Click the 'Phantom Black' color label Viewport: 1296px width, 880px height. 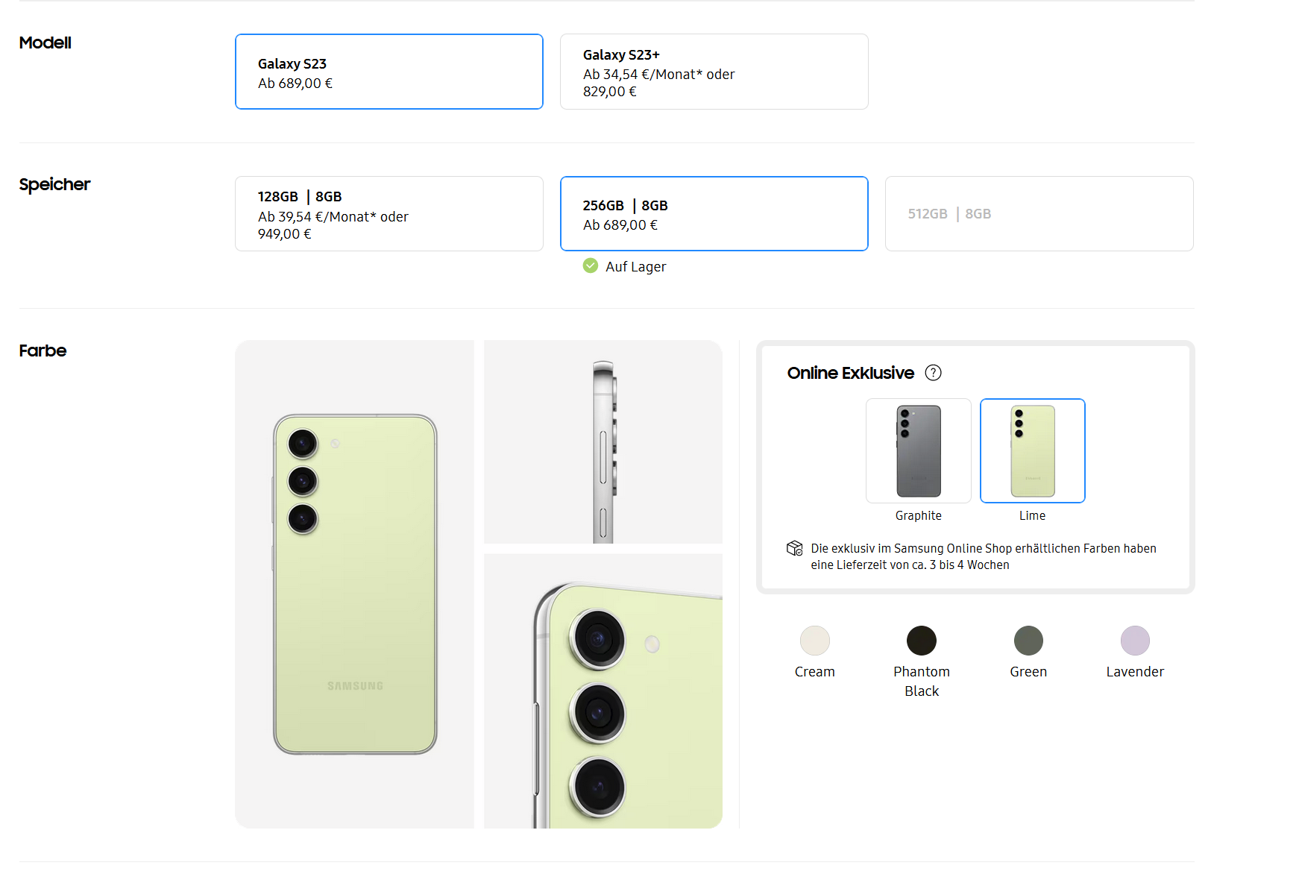922,682
